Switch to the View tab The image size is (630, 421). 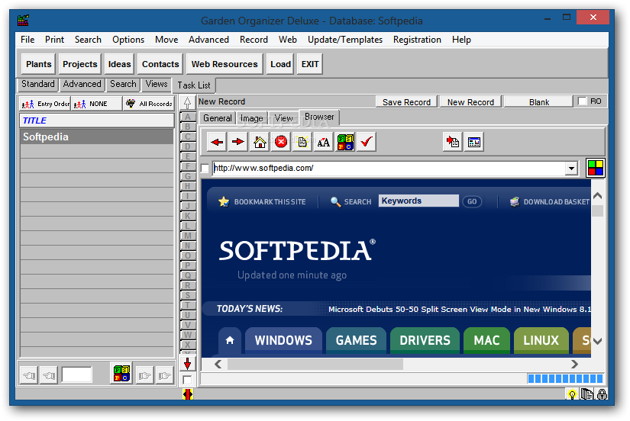pos(283,118)
